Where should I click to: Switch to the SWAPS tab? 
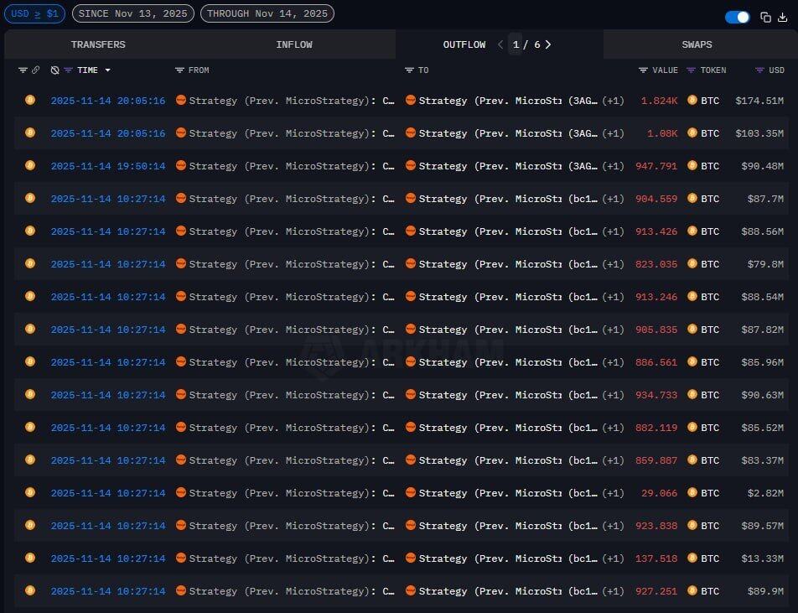pyautogui.click(x=697, y=44)
